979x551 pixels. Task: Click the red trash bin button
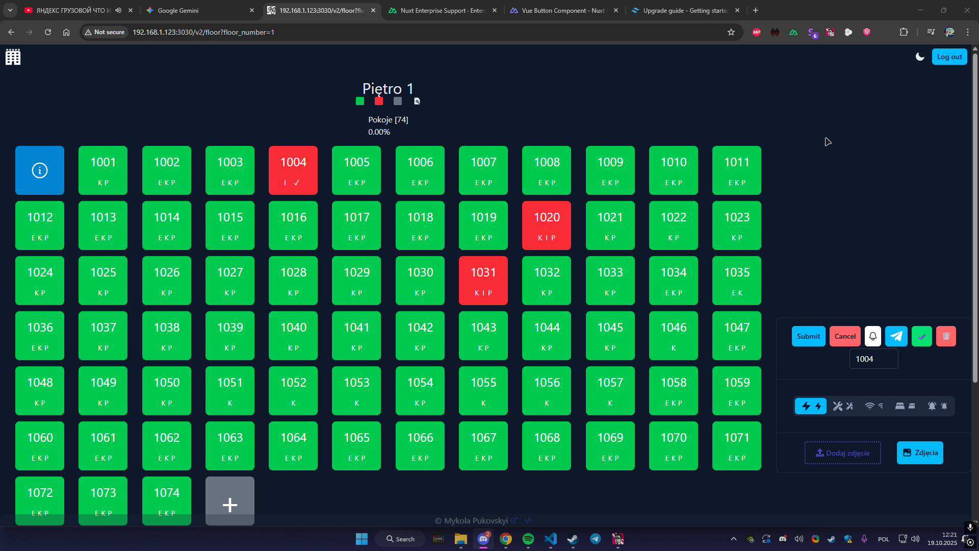[946, 336]
